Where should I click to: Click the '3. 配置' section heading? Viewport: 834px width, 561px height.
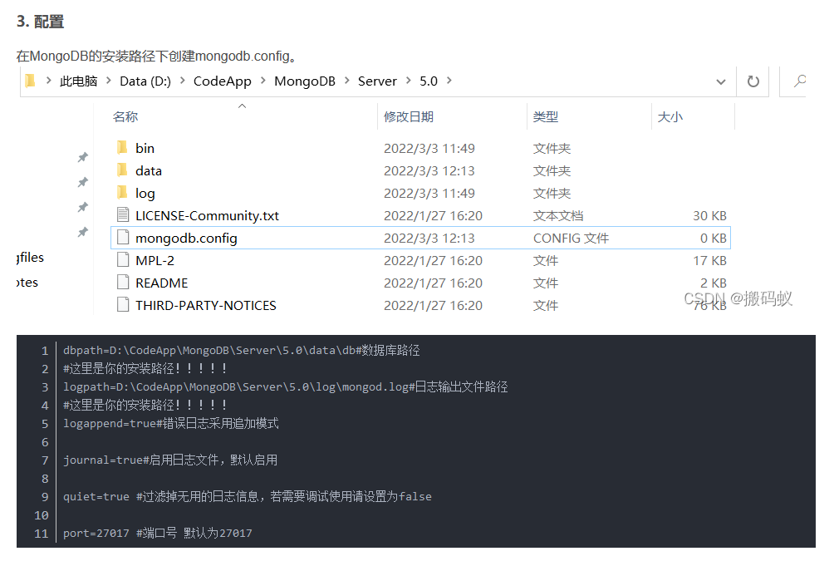pos(41,22)
